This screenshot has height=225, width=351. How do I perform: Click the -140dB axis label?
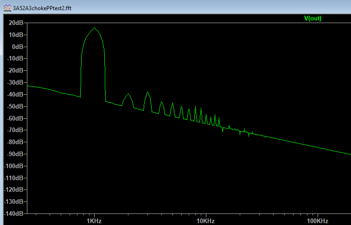(x=13, y=213)
